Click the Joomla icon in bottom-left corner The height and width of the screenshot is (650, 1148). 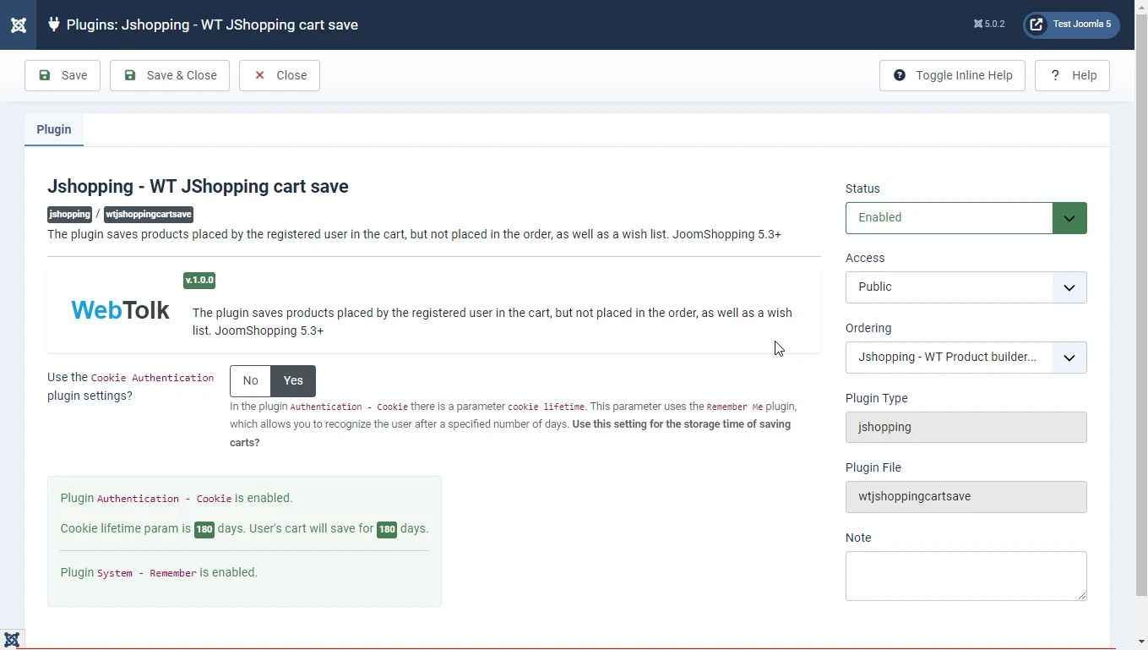12,639
